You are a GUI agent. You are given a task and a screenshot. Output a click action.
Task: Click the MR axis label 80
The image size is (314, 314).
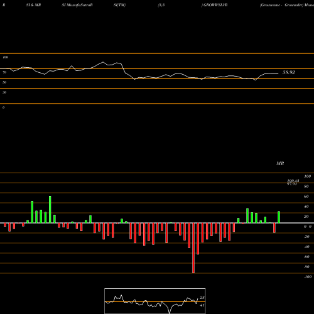(x=306, y=187)
